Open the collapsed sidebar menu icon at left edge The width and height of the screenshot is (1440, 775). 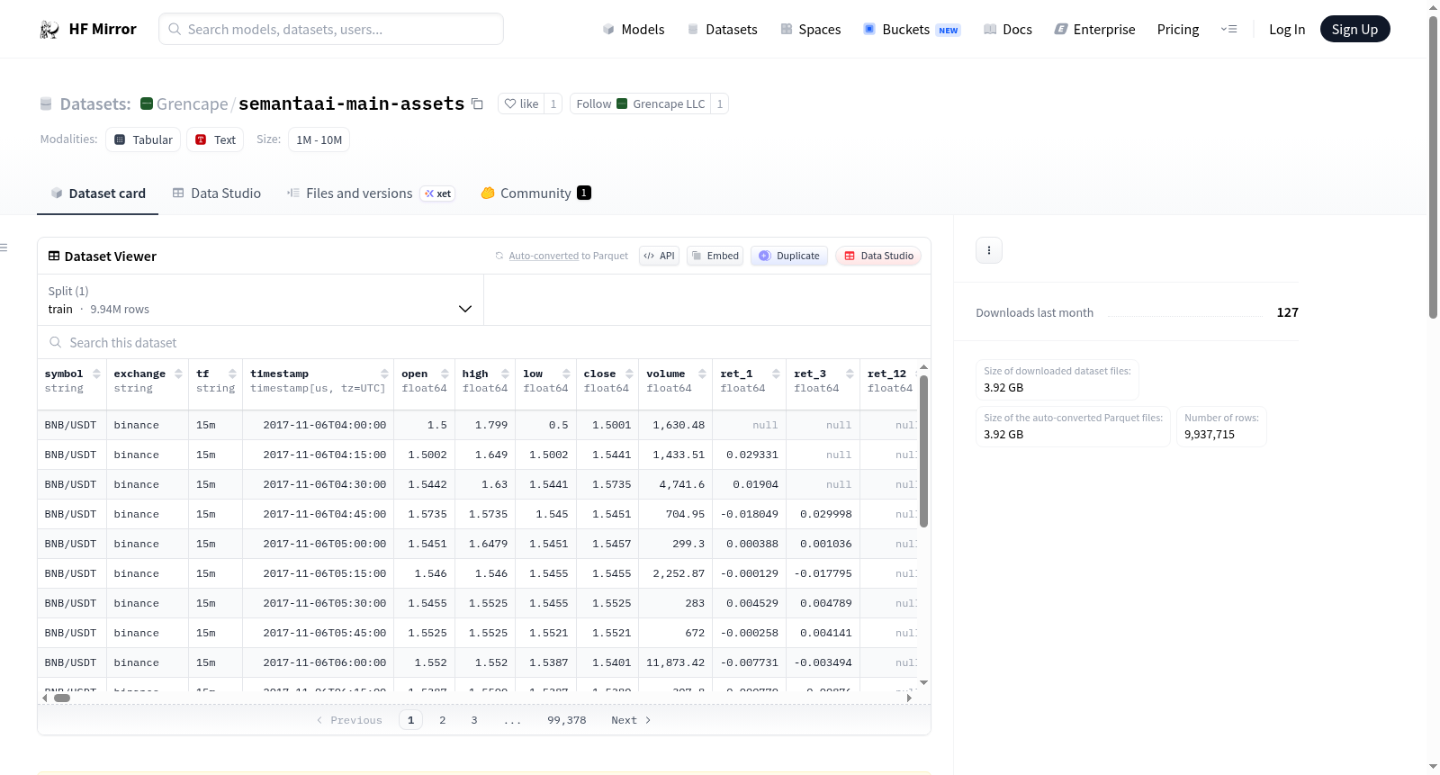(x=4, y=248)
